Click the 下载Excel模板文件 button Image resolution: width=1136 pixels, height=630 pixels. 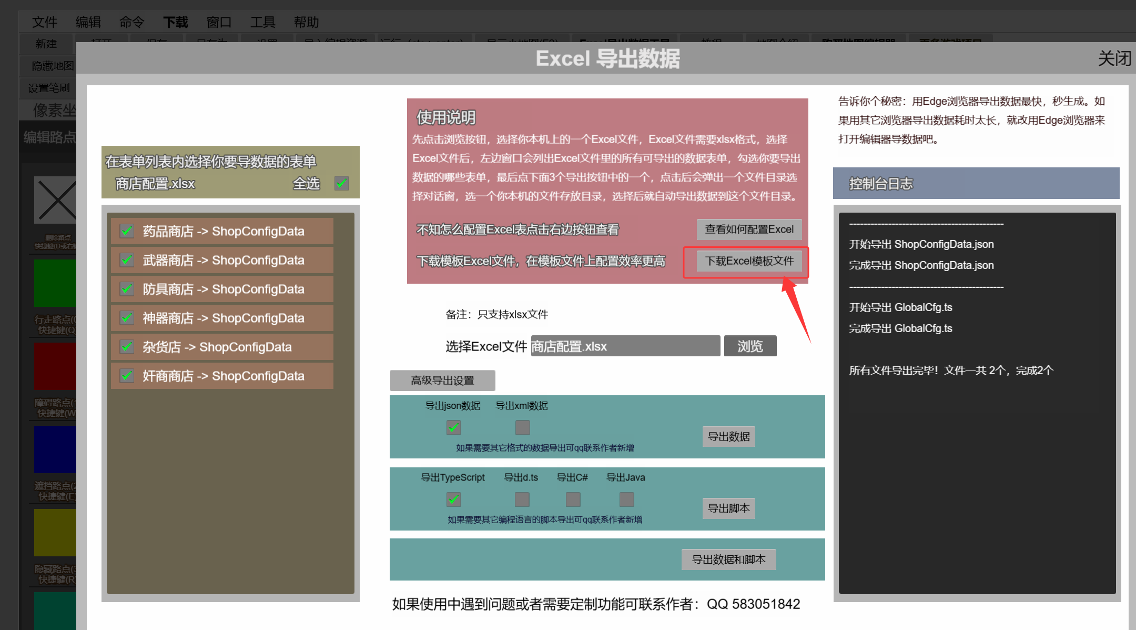coord(749,261)
